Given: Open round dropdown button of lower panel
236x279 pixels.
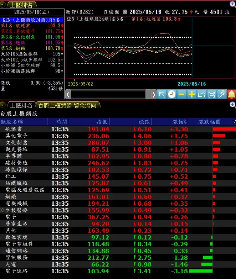Looking at the screenshot, I should click(2, 105).
